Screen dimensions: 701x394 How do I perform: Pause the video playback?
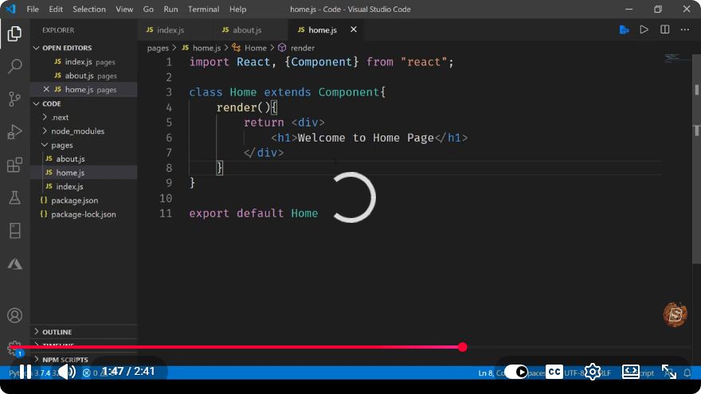[25, 372]
